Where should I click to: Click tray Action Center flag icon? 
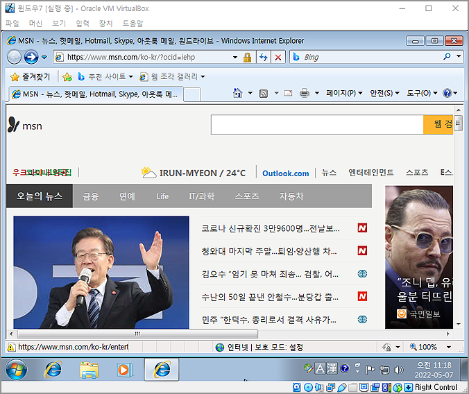coord(370,370)
